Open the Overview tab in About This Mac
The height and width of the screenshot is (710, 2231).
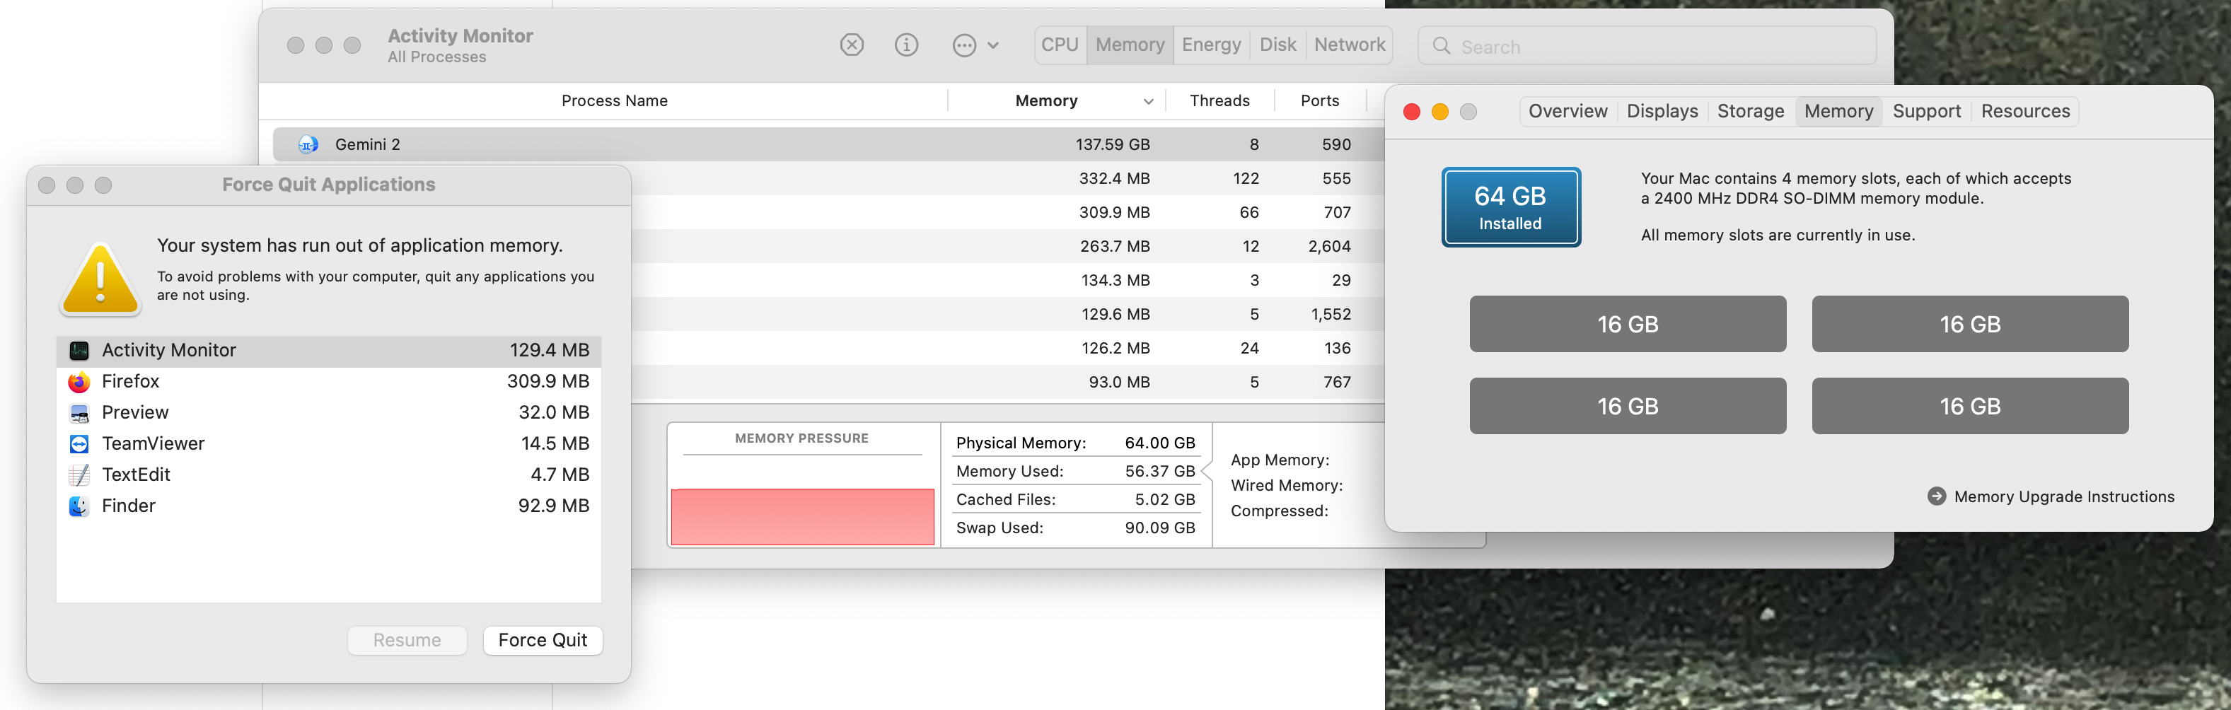click(x=1568, y=112)
